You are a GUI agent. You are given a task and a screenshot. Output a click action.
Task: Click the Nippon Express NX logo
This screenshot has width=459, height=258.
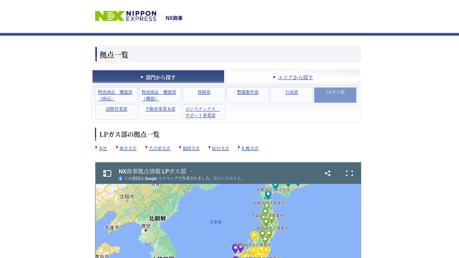[126, 16]
